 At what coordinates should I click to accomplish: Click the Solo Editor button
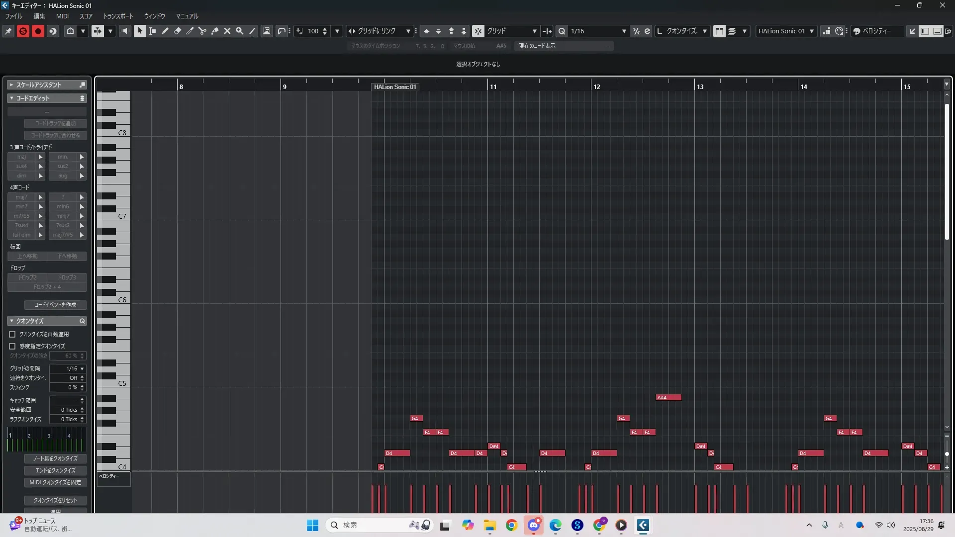pyautogui.click(x=23, y=31)
